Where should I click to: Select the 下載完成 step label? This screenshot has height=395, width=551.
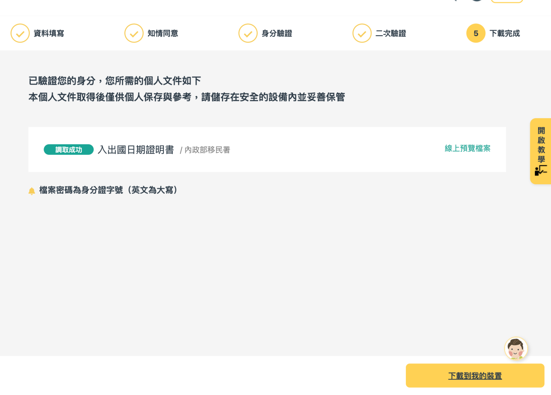click(x=505, y=33)
